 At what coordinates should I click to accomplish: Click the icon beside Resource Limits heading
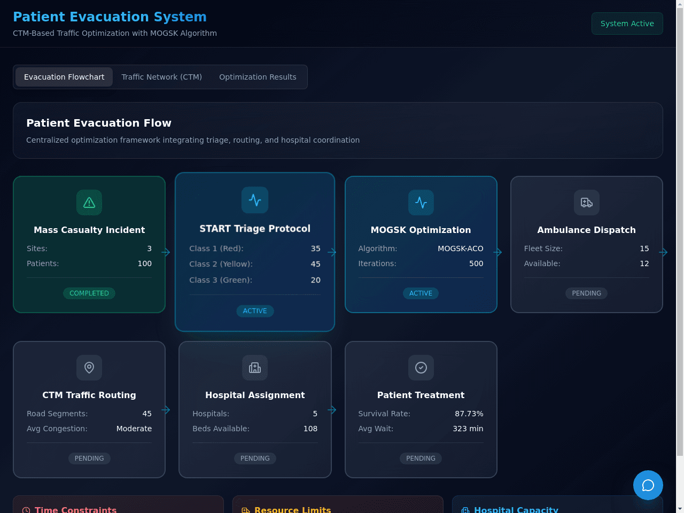point(246,510)
